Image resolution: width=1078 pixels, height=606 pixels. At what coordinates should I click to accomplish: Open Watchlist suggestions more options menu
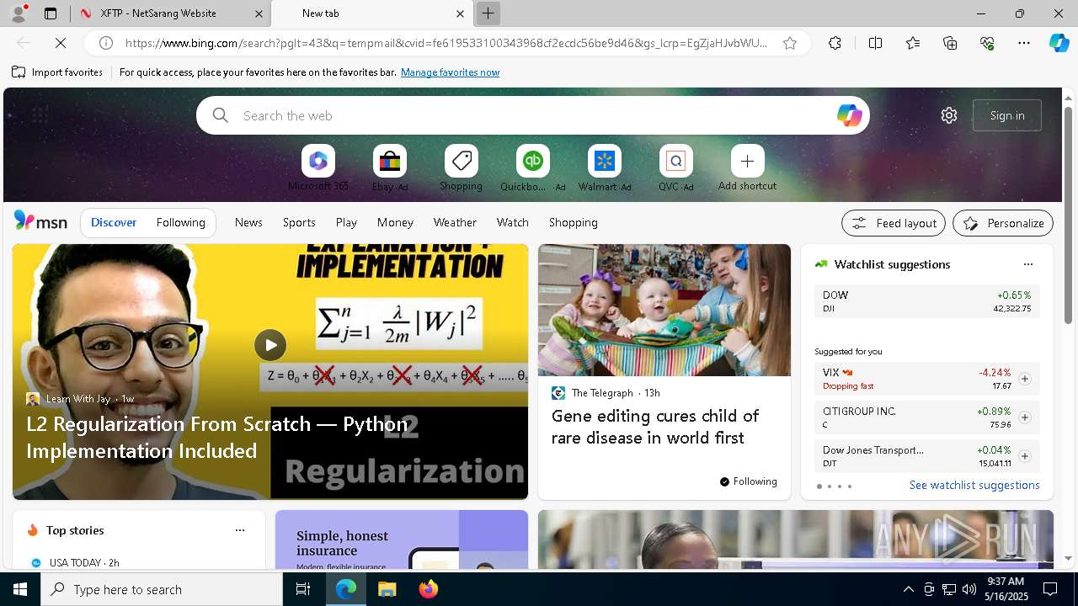[x=1027, y=264]
